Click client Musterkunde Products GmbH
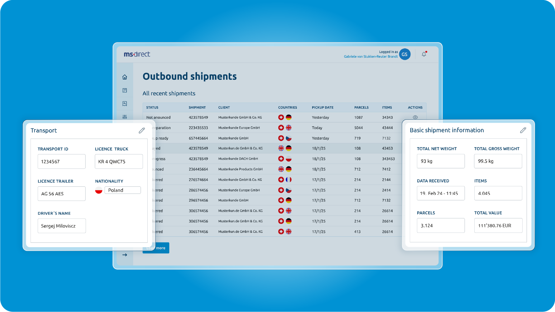Screen dimensions: 555x312 [x=240, y=169]
